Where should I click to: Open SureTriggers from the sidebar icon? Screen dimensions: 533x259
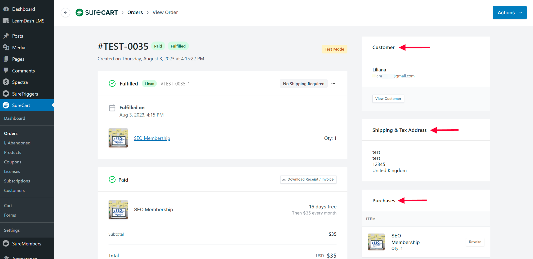[6, 94]
